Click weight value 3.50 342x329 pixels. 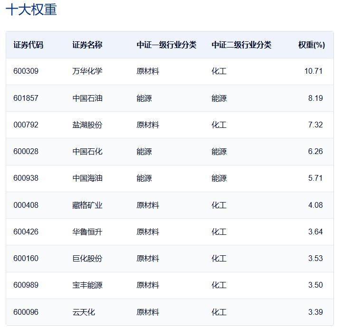(x=315, y=285)
